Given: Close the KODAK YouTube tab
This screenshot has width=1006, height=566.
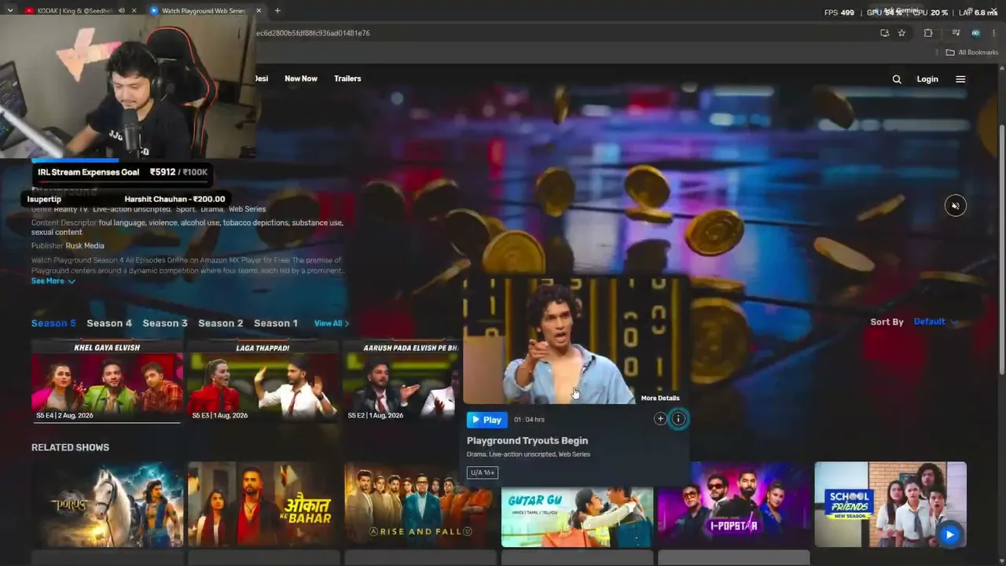Looking at the screenshot, I should pos(134,11).
